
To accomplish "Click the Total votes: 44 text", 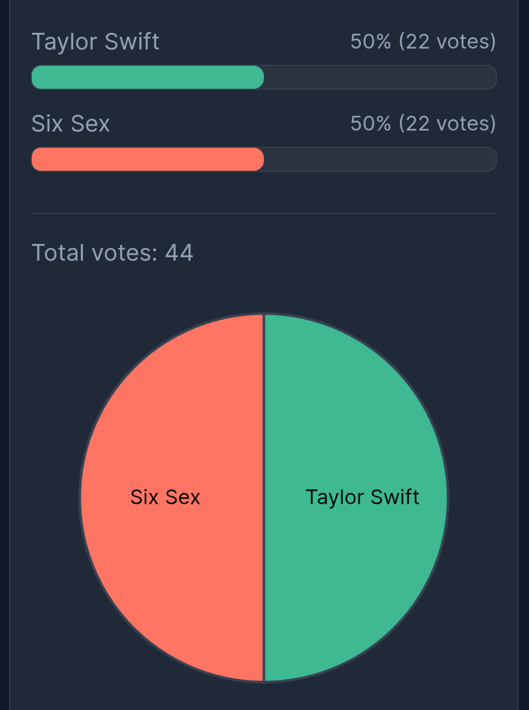I will click(x=112, y=253).
